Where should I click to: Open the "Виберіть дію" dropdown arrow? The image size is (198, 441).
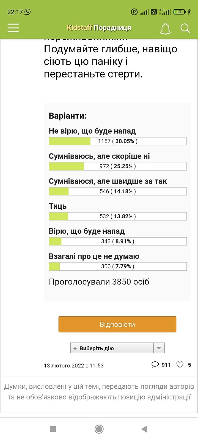159,348
